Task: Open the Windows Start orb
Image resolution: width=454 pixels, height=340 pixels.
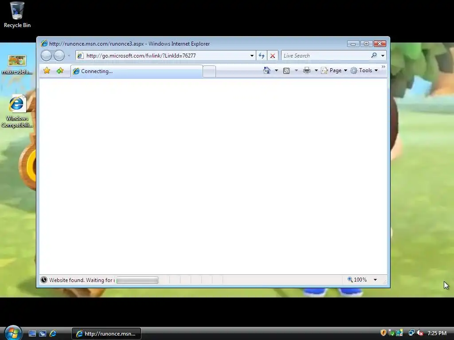Action: coord(13,333)
